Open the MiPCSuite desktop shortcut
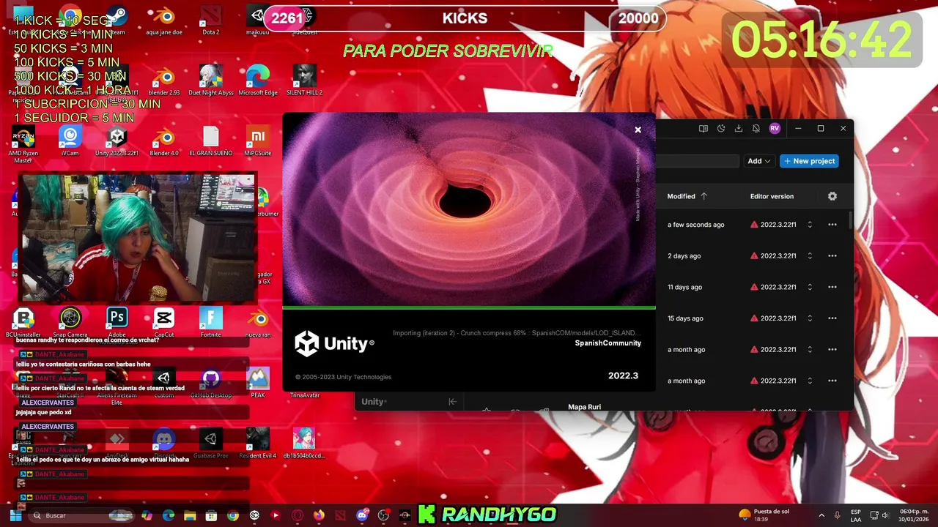 click(x=258, y=141)
